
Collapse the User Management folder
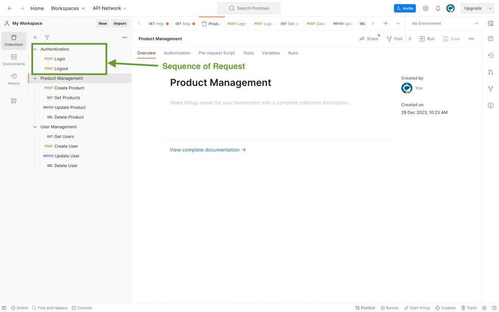pos(35,127)
